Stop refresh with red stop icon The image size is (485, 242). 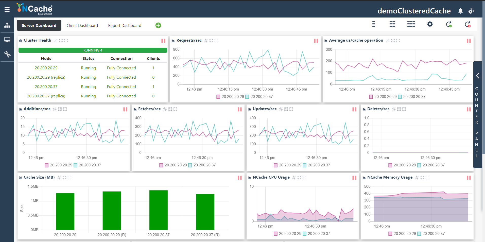tap(467, 24)
